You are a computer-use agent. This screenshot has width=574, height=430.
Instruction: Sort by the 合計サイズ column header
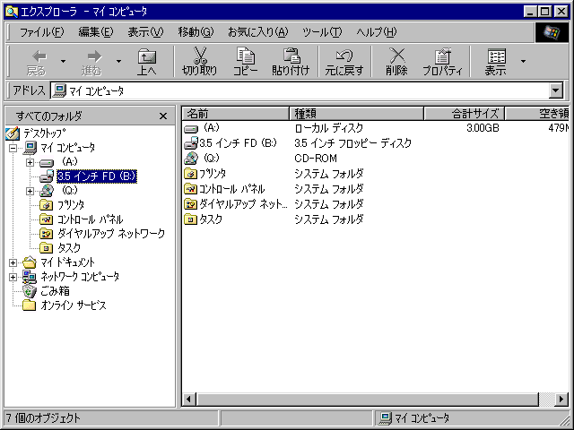click(465, 114)
